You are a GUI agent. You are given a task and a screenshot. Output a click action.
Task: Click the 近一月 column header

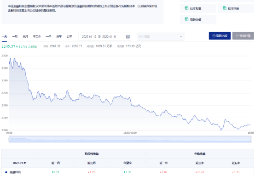click(55, 163)
